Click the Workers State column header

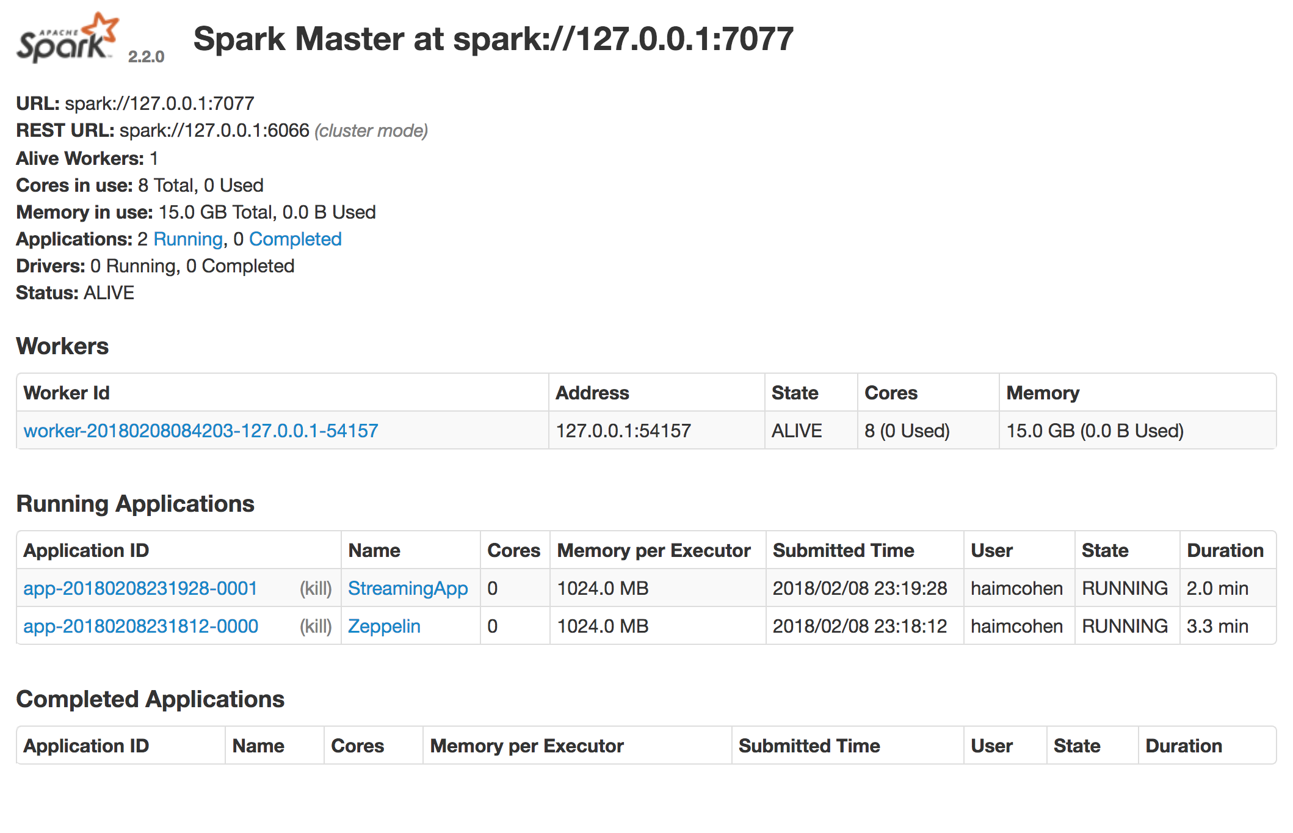pos(794,393)
